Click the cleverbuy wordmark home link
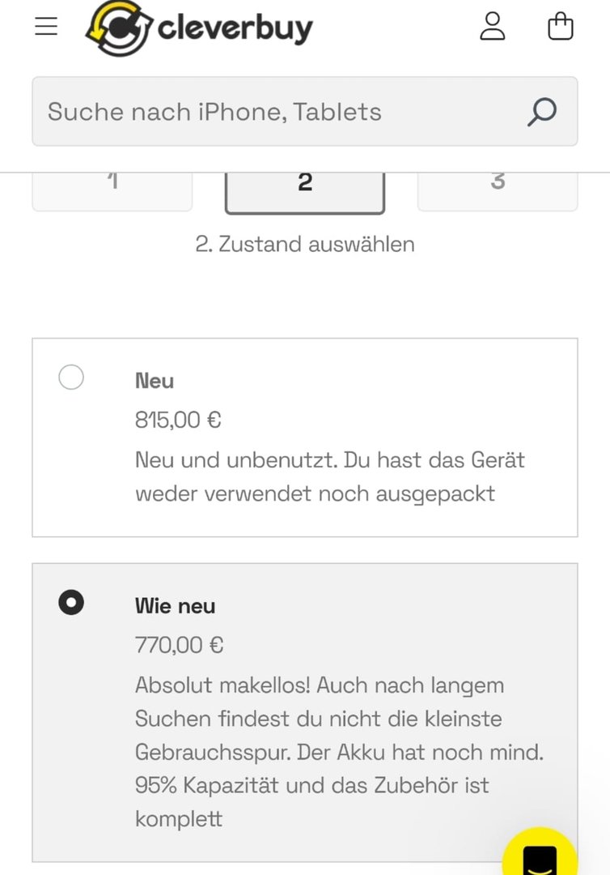This screenshot has width=610, height=875. [235, 29]
